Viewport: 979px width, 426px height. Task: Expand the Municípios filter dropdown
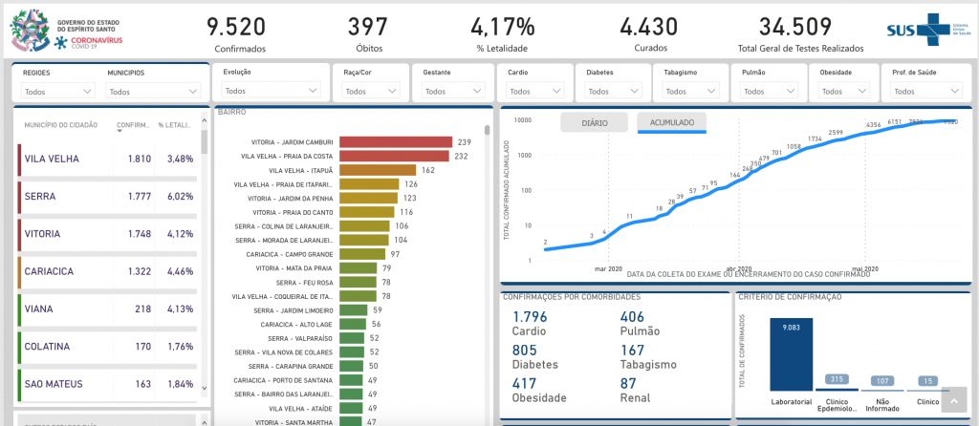pyautogui.click(x=152, y=92)
